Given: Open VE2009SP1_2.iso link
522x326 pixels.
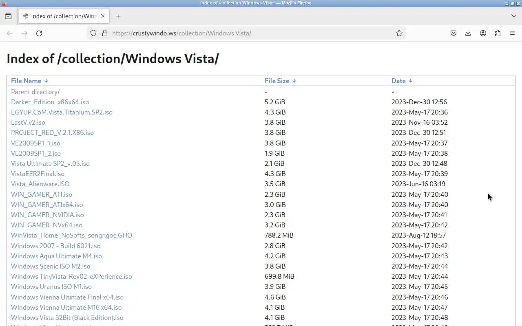Looking at the screenshot, I should click(x=36, y=153).
